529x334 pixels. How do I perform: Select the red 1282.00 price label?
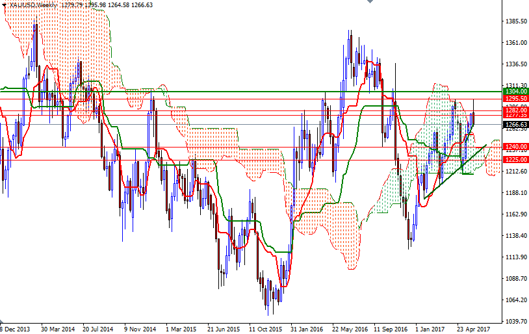tap(515, 110)
